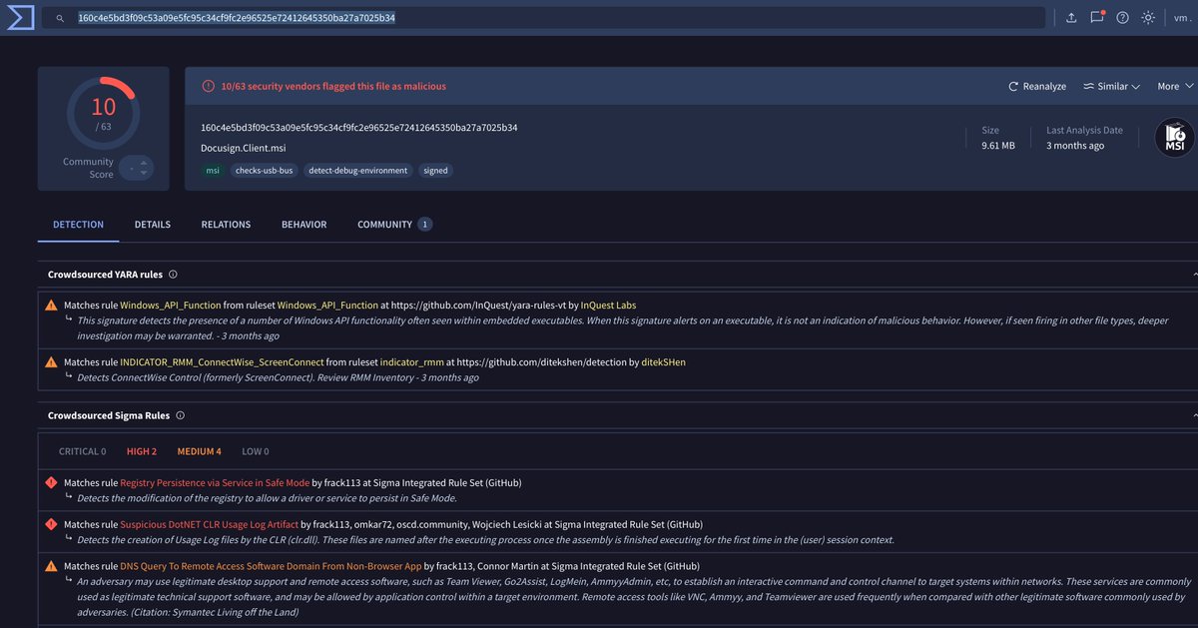The height and width of the screenshot is (628, 1198).
Task: Filter Sigma rules by MEDIUM 4
Action: 199,451
